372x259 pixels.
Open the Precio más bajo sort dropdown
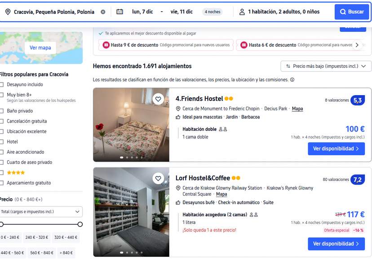[x=326, y=66]
